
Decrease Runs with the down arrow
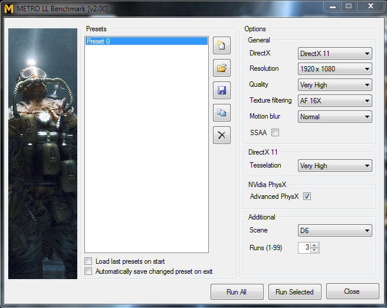pyautogui.click(x=314, y=250)
